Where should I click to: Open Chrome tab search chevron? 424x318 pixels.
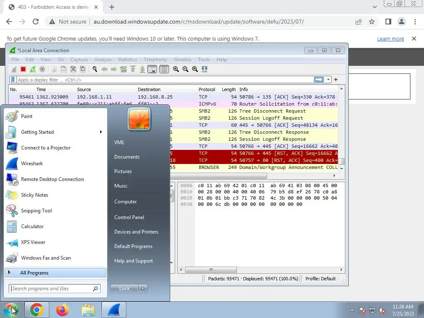click(374, 7)
